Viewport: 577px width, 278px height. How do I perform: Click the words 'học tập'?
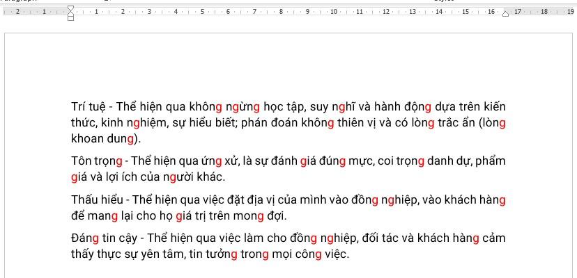point(284,107)
